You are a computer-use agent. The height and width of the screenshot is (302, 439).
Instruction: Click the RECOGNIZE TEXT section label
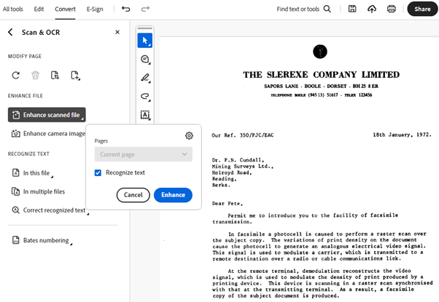(28, 154)
